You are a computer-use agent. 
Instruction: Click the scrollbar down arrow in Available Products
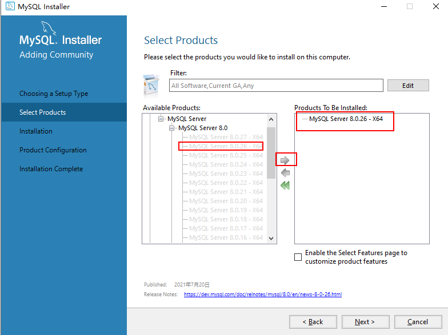[271, 239]
